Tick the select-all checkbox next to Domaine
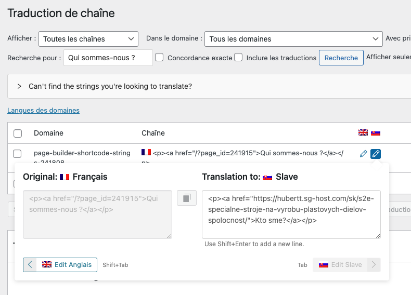 [x=18, y=133]
